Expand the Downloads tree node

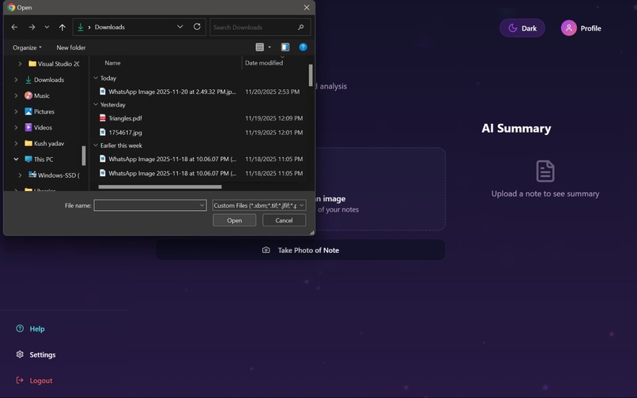click(x=16, y=80)
